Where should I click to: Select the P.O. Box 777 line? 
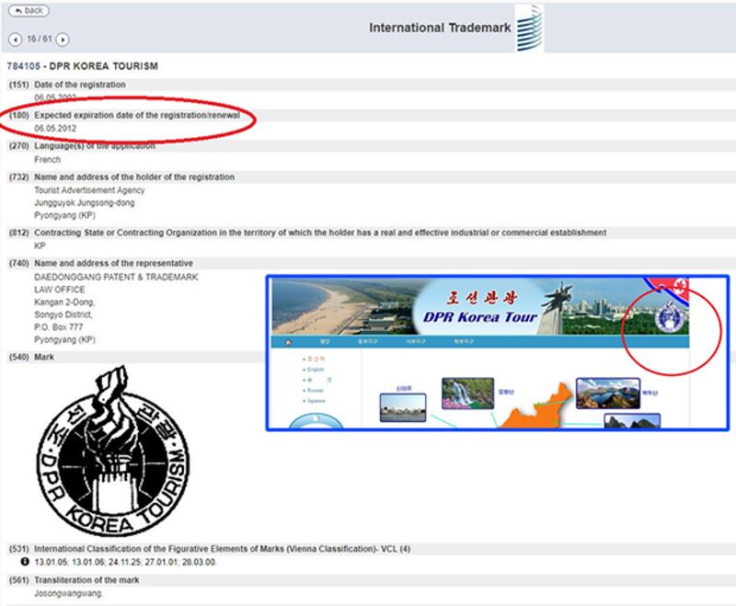click(x=59, y=327)
